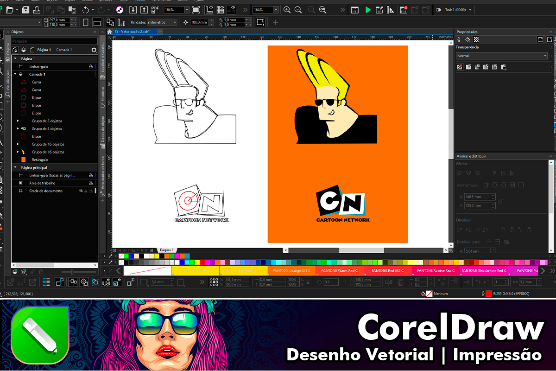Toggle the Task 1 recording switch

pyautogui.click(x=438, y=10)
